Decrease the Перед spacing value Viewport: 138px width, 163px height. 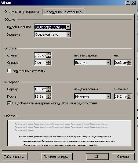tap(49, 90)
